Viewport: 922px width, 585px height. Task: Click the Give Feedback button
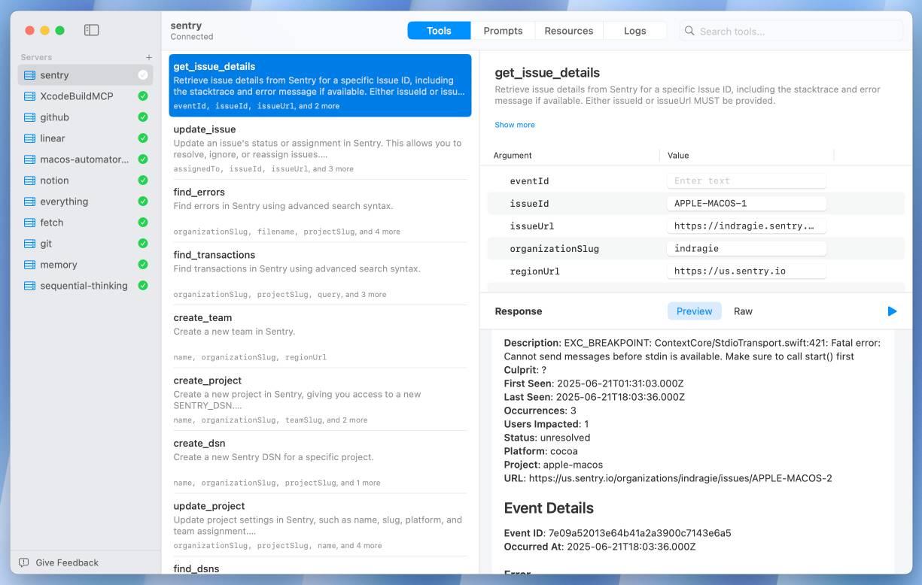click(x=60, y=562)
